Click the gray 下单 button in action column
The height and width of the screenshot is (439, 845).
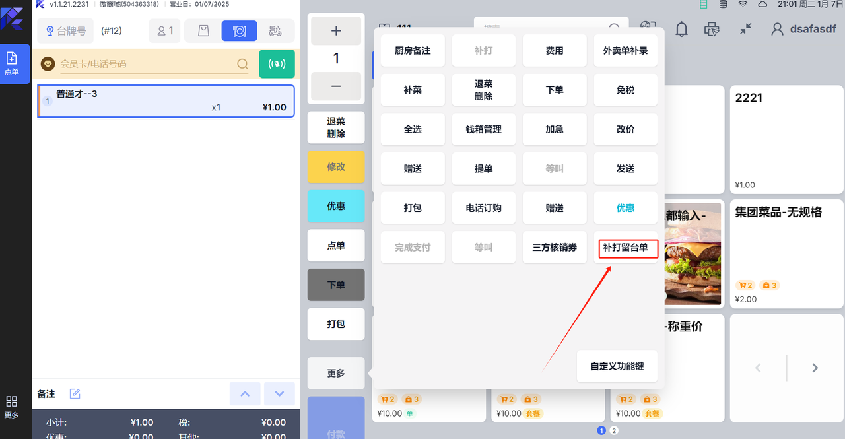pos(336,285)
